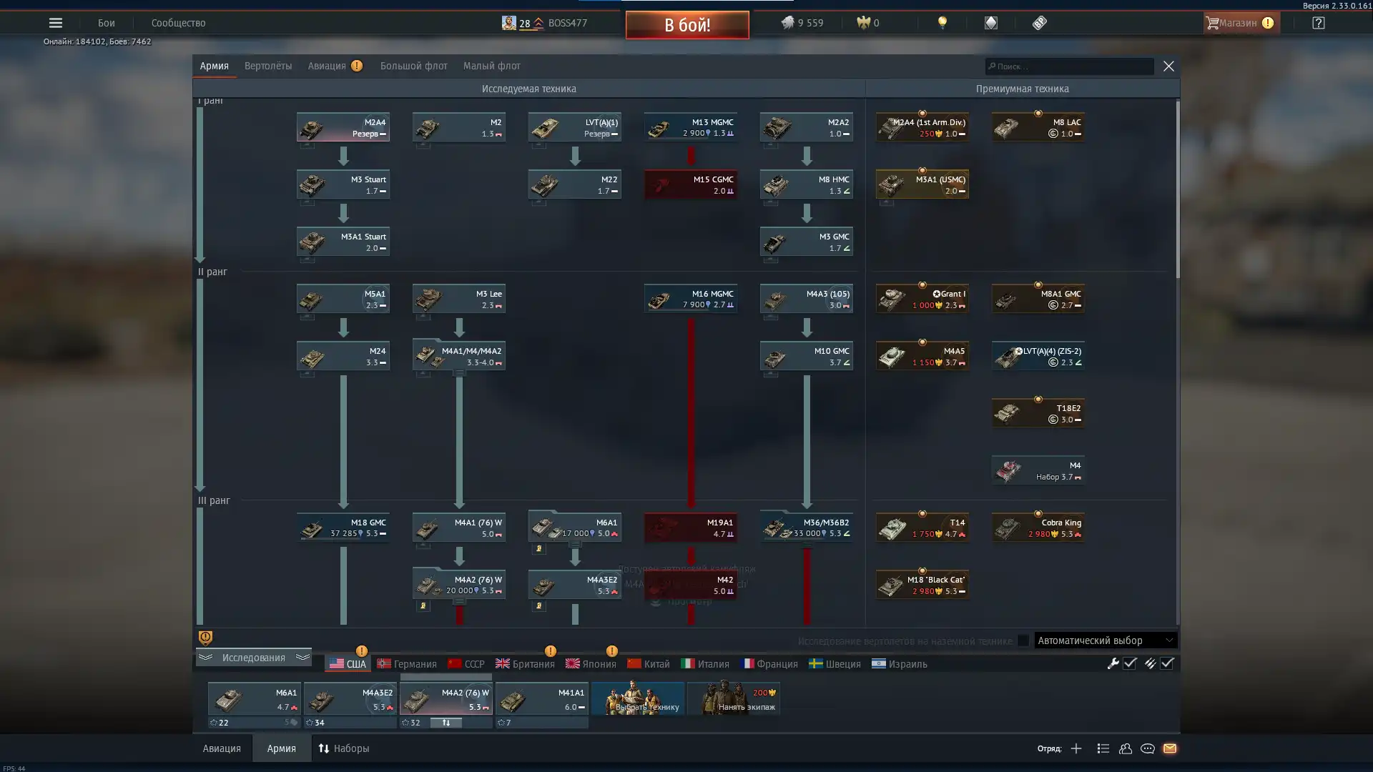
Task: Switch to the Армия research tab
Action: pos(214,66)
